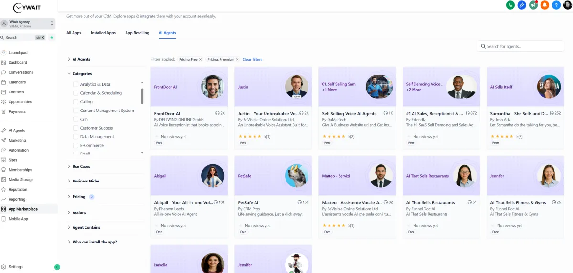Check Content Management System category
Viewport: 573px width, 273px height.
(75, 111)
